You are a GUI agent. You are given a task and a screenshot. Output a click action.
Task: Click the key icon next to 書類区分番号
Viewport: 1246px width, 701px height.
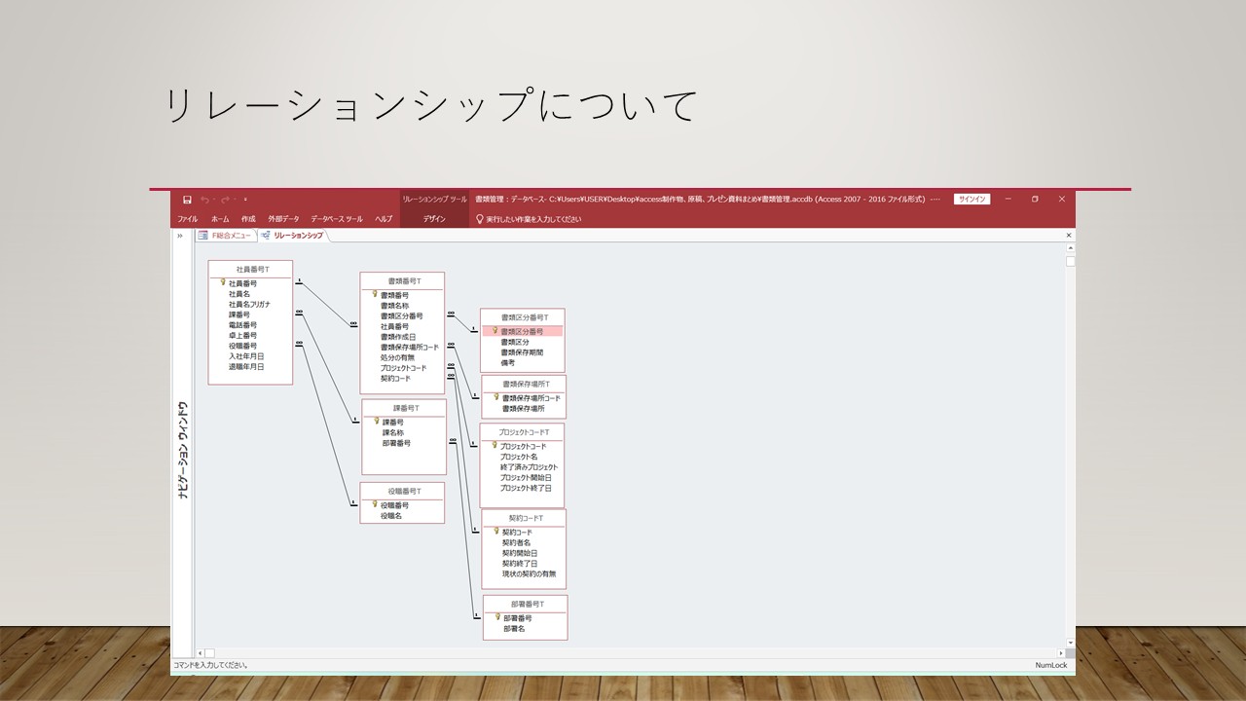tap(495, 331)
